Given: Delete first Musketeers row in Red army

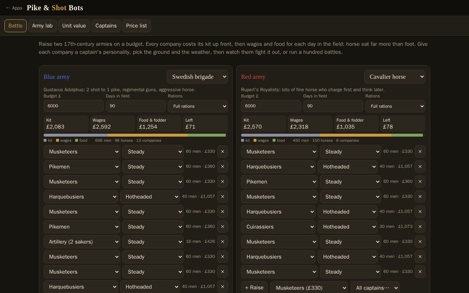Looking at the screenshot, I should pos(420,152).
